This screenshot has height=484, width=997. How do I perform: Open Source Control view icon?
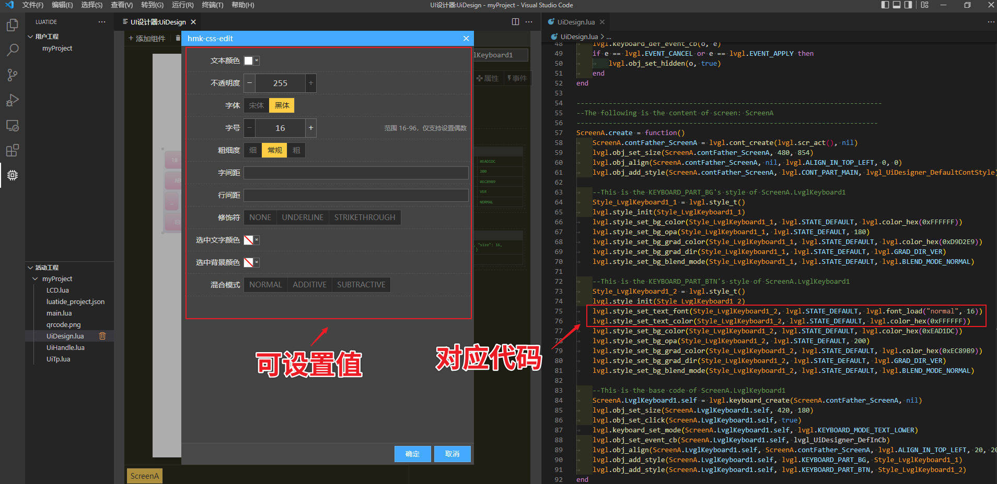(x=13, y=75)
